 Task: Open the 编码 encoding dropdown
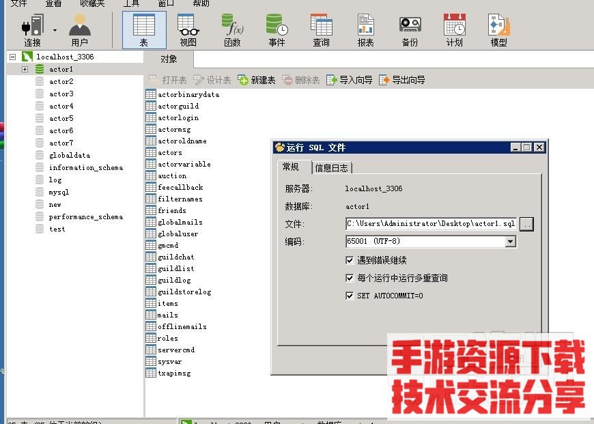(x=510, y=242)
